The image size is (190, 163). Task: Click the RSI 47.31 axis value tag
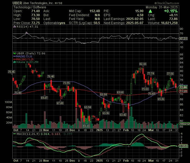[183, 38]
